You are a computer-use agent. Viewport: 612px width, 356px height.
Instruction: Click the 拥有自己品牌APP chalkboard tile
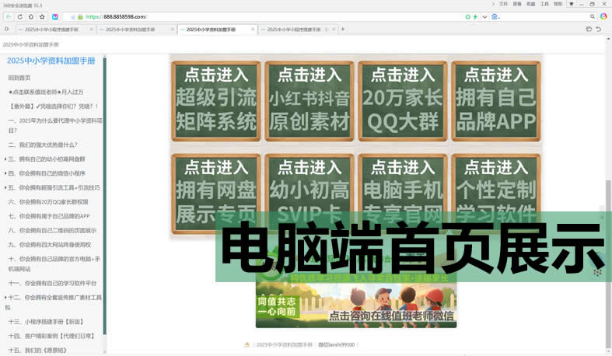click(495, 101)
